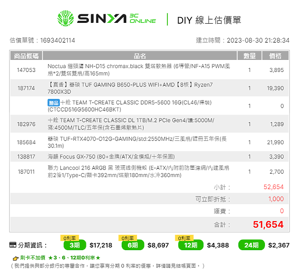
Task: Select the 24期 installment button
Action: click(252, 245)
